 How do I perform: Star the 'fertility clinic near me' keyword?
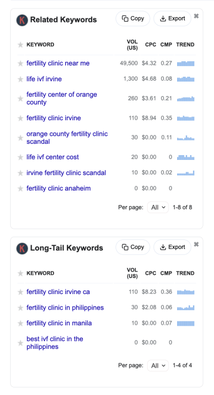20,63
